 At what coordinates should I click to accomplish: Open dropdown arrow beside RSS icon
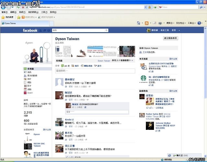[150, 23]
